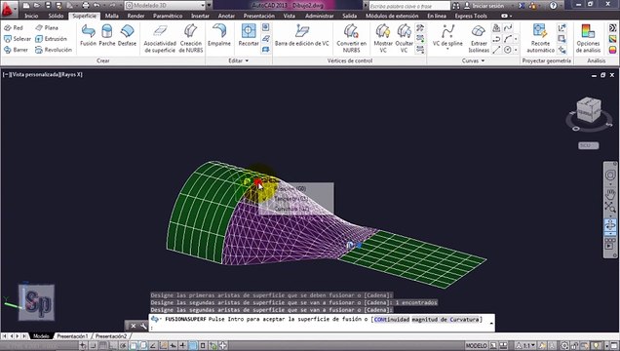The height and width of the screenshot is (351, 620).
Task: Select the Desfase offset surface tool
Action: click(127, 35)
